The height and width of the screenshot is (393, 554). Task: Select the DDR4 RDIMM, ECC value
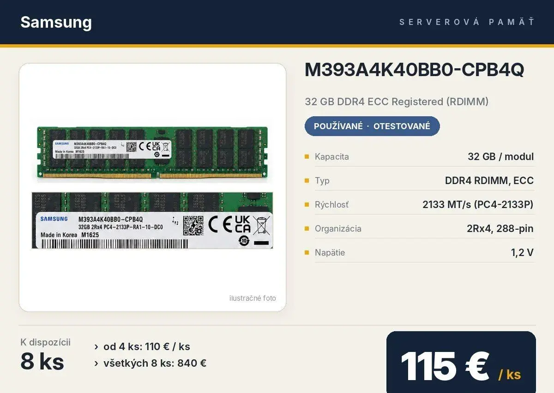tap(489, 180)
